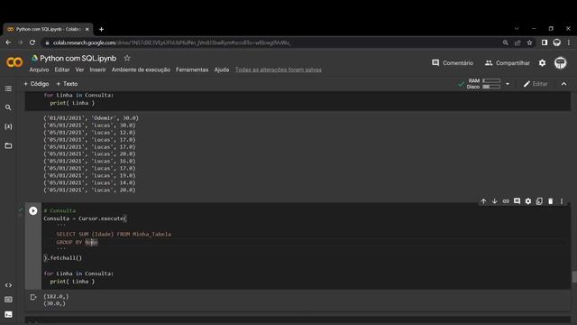Image resolution: width=577 pixels, height=325 pixels.
Task: Click the browser address bar URL
Action: click(x=171, y=42)
